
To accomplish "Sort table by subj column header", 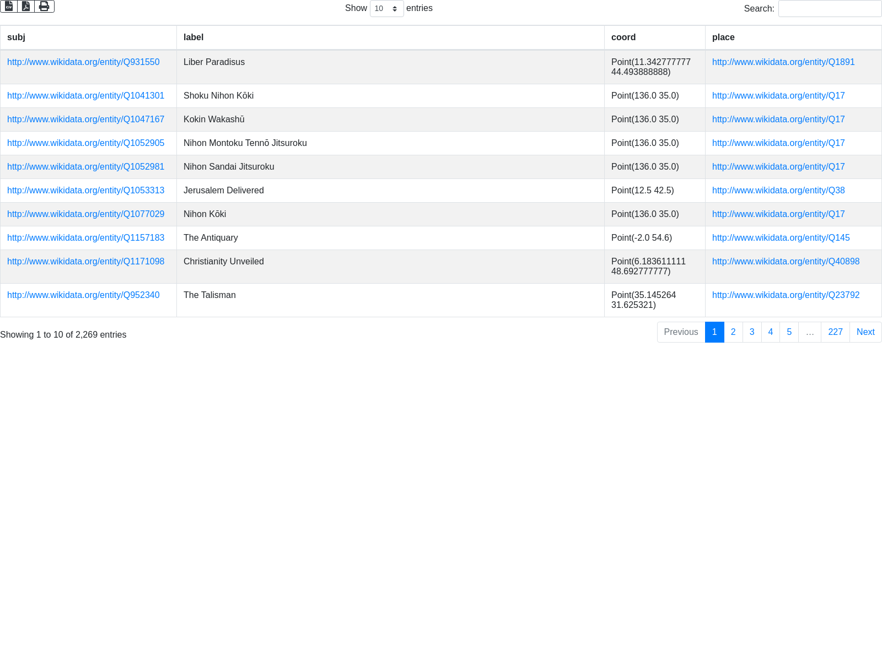I will pos(88,37).
